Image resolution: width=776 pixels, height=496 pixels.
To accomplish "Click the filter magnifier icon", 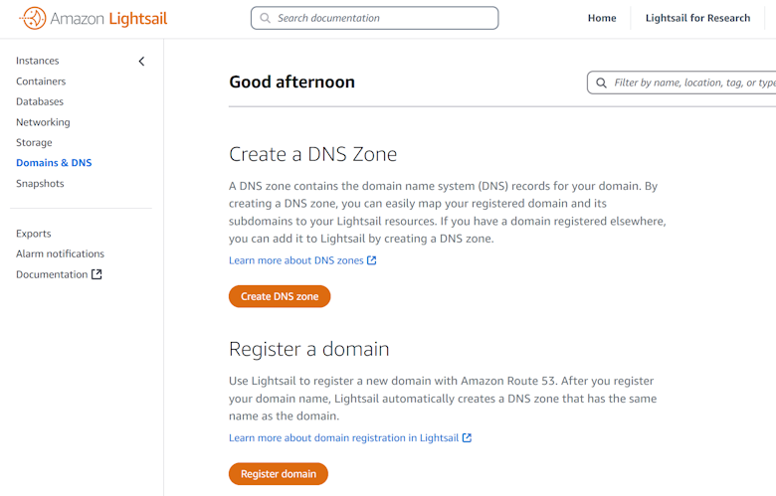I will tap(601, 83).
